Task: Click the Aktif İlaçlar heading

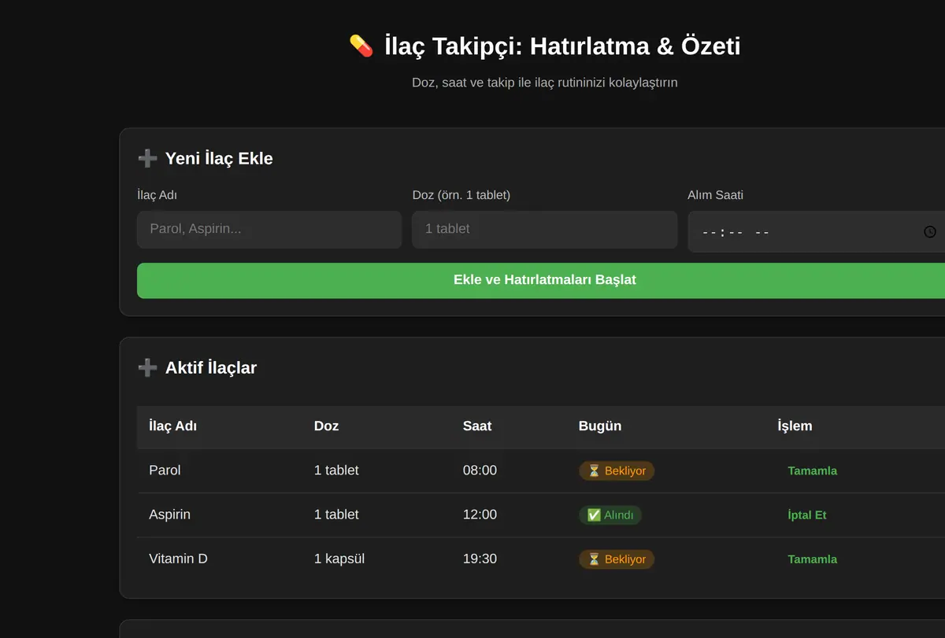Action: [211, 367]
